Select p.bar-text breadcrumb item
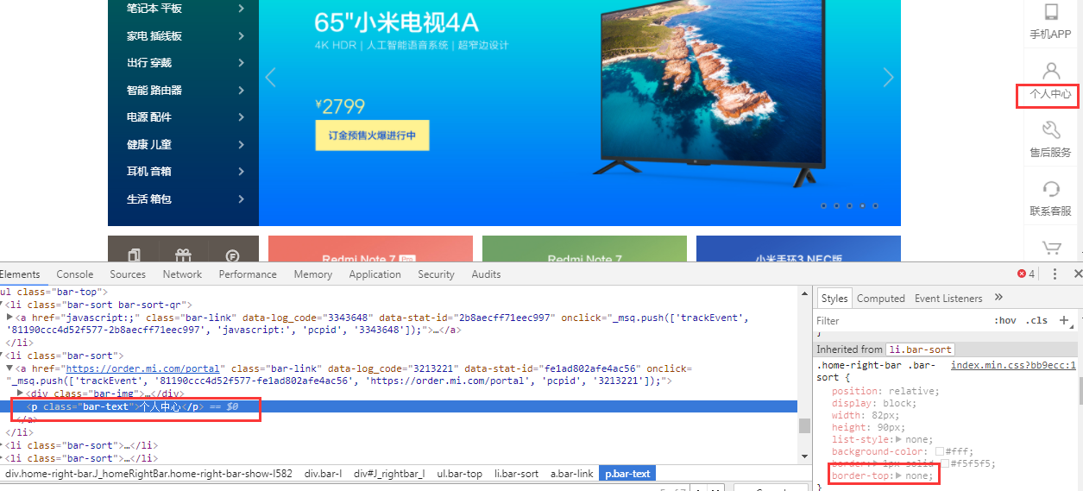1083x491 pixels. point(628,474)
